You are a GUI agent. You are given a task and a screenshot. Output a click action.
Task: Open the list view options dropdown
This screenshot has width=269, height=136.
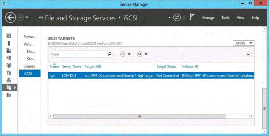[x=125, y=54]
